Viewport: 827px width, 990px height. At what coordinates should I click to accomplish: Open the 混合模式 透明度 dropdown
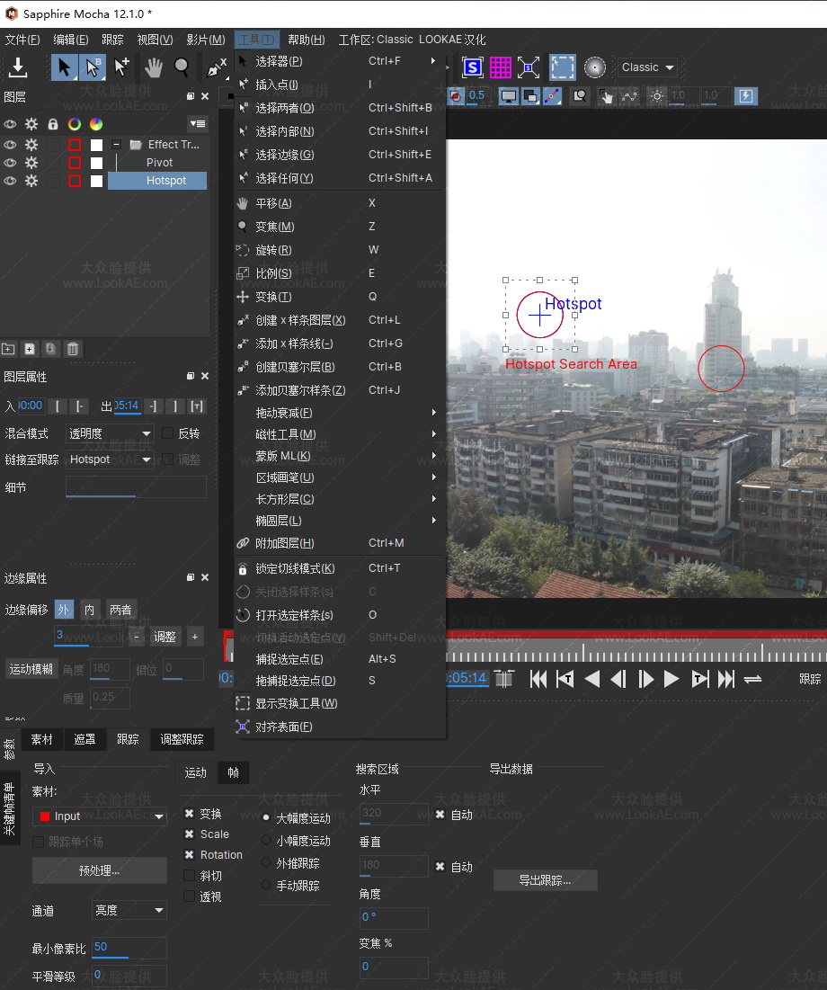(111, 433)
